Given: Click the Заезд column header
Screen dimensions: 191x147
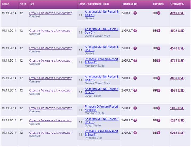Looking at the screenshot, I should pyautogui.click(x=6, y=4).
